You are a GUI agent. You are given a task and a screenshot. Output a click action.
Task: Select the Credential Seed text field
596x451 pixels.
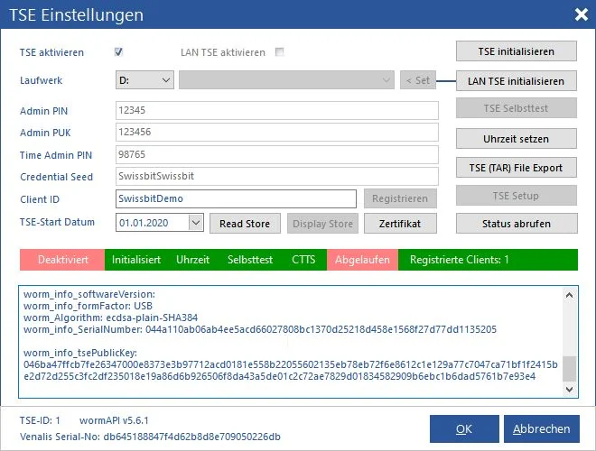coord(277,176)
